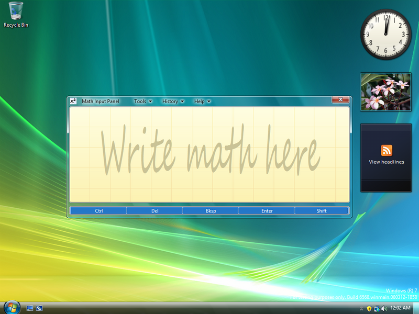Open the Windows Start orb
Viewport: 419px width, 314px height.
[x=12, y=307]
